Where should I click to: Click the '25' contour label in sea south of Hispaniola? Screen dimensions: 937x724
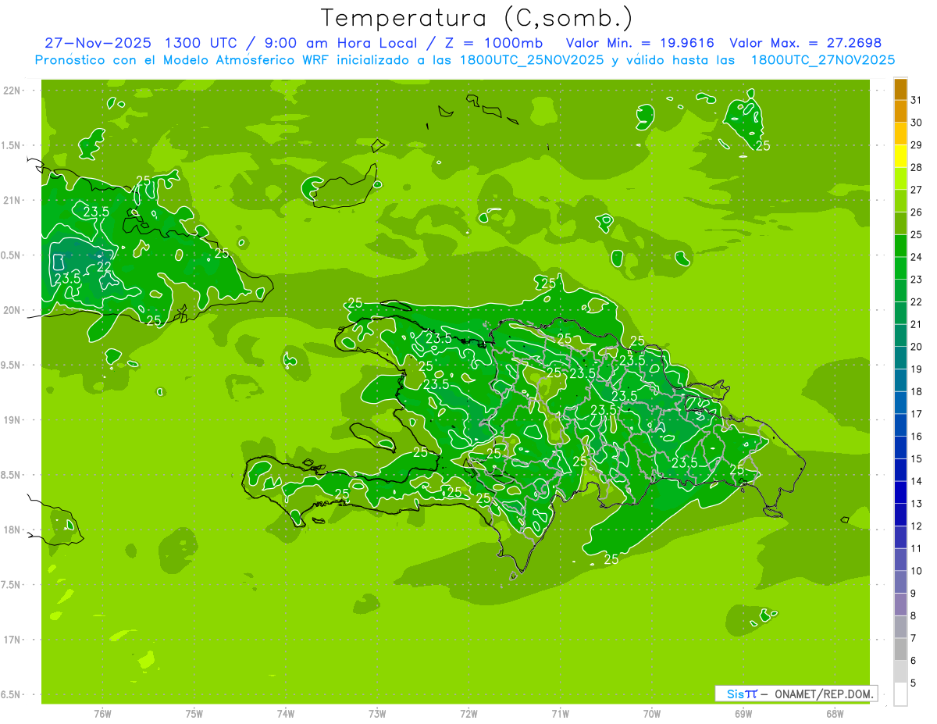point(611,559)
